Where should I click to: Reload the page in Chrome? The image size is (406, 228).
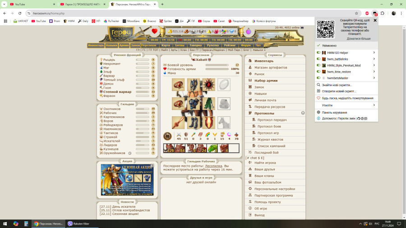click(x=20, y=14)
